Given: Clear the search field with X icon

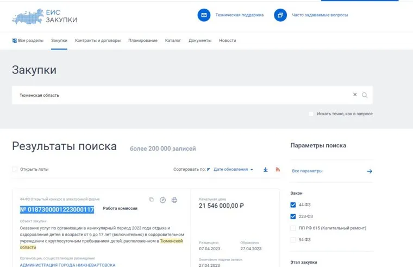Looking at the screenshot, I should click(355, 95).
